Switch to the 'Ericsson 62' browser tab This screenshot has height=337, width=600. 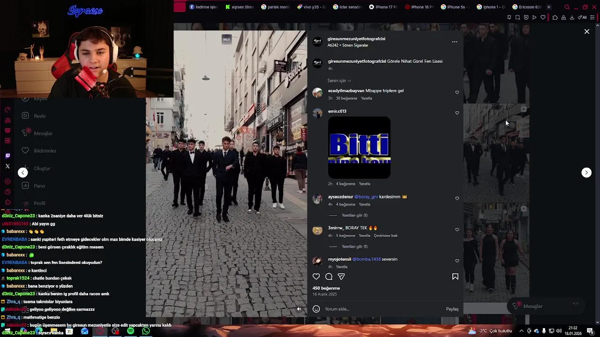tap(527, 7)
